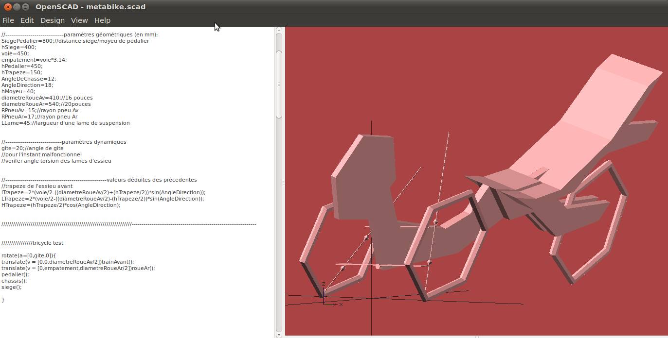Click the 'gite=20;//angle de gite' line
This screenshot has height=338, width=668.
(33, 148)
